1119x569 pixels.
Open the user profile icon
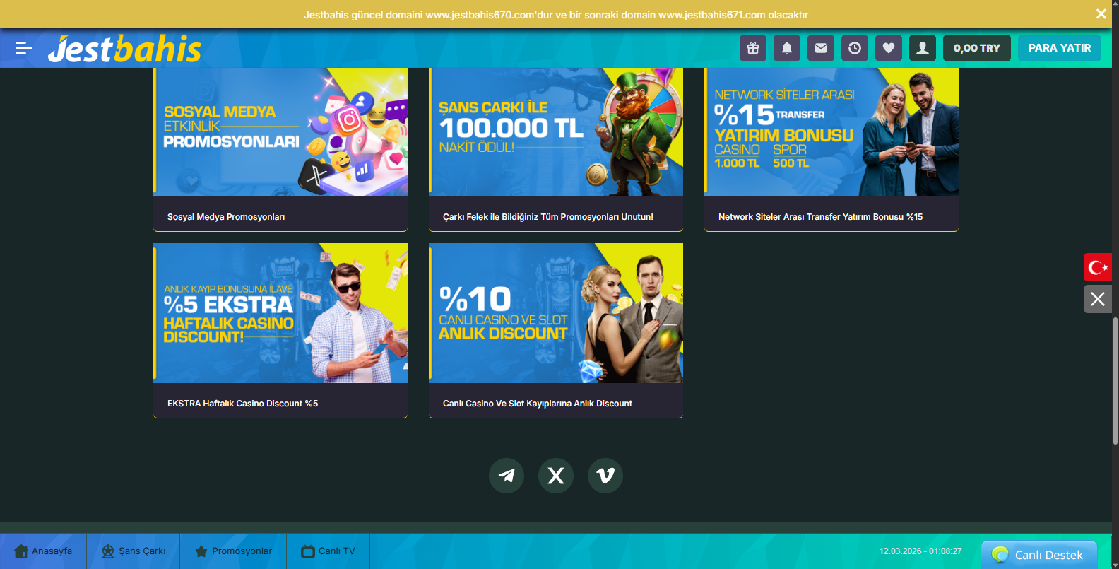pyautogui.click(x=923, y=48)
